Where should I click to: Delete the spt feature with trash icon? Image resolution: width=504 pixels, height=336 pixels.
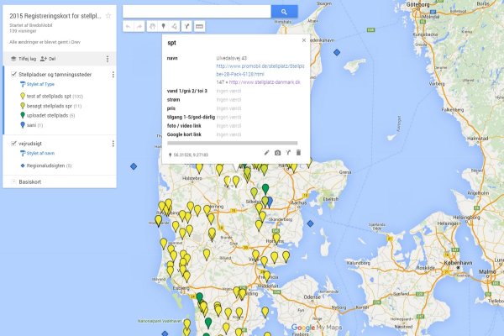[x=298, y=153]
